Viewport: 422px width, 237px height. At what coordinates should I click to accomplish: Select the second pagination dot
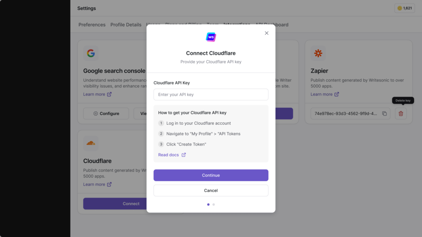[213, 204]
